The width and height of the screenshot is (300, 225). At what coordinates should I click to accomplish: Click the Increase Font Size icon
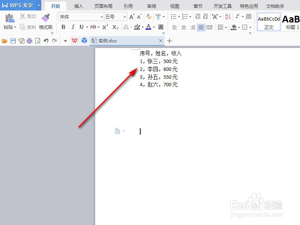(131, 16)
